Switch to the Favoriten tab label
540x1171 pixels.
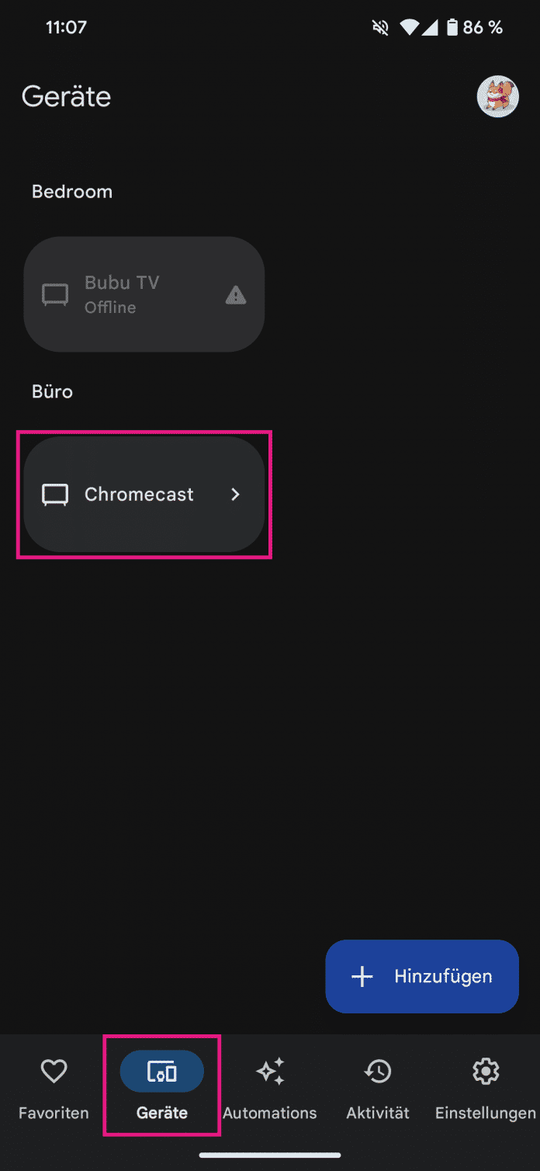tap(54, 1113)
